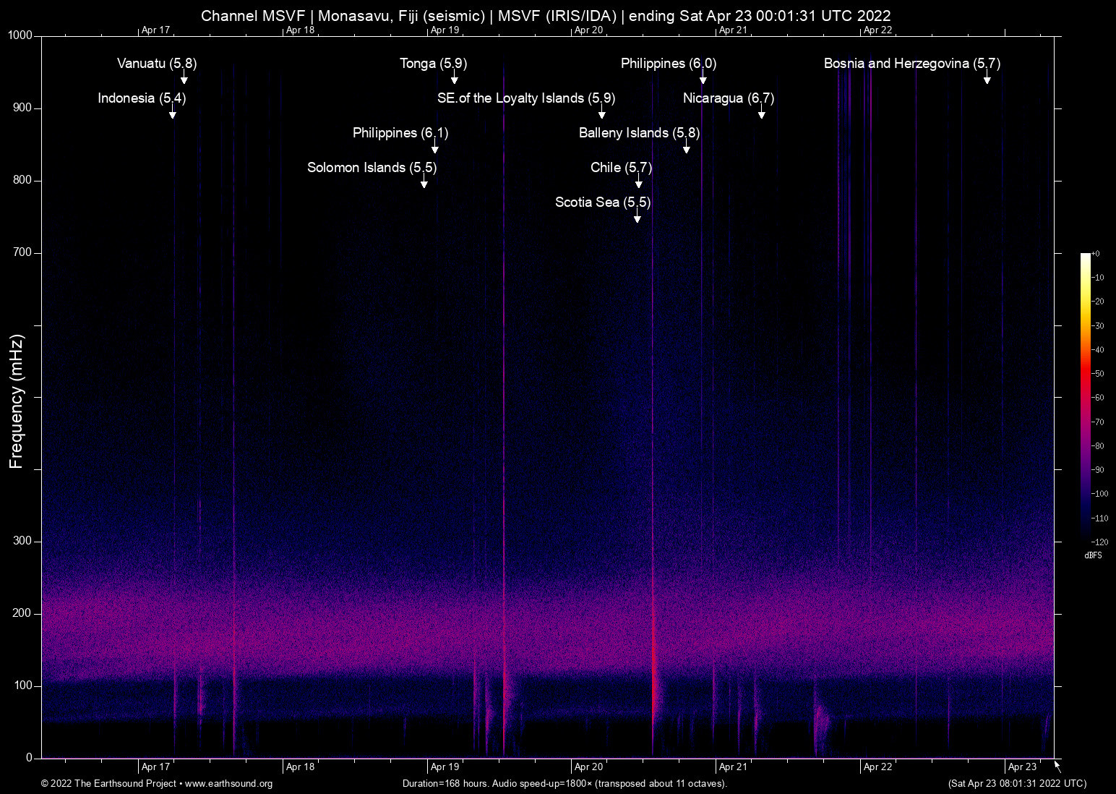Select the 200 frequency axis label
Image resolution: width=1116 pixels, height=794 pixels.
point(23,613)
